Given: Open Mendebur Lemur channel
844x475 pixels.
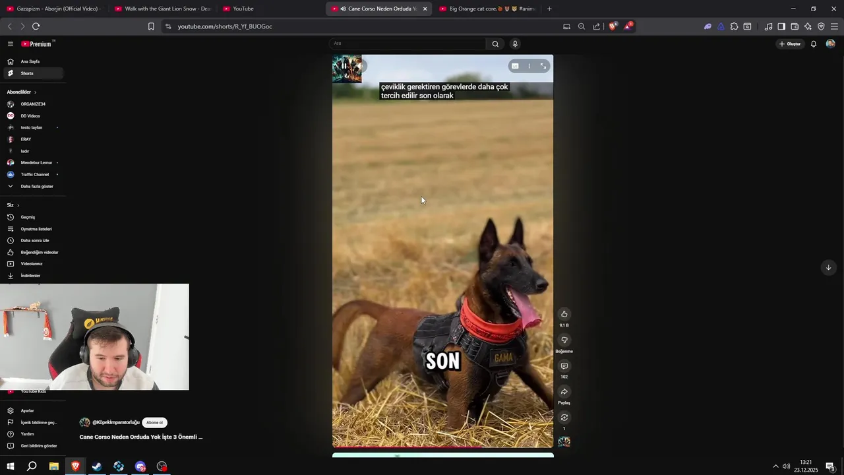Looking at the screenshot, I should tap(34, 162).
